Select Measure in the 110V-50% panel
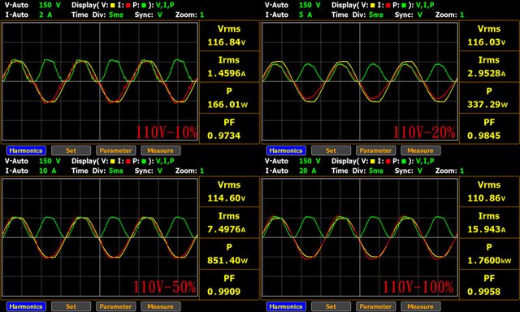This screenshot has height=312, width=520. (x=161, y=306)
